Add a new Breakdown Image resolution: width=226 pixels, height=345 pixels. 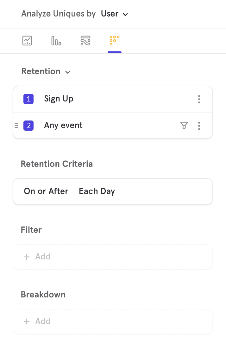pyautogui.click(x=43, y=321)
